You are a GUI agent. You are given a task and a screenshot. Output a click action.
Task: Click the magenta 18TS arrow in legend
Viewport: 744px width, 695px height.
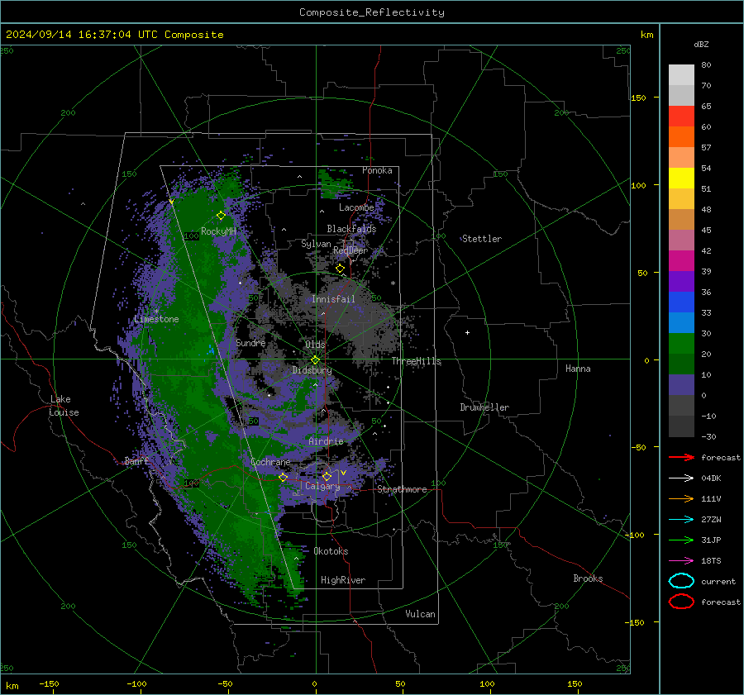point(681,561)
